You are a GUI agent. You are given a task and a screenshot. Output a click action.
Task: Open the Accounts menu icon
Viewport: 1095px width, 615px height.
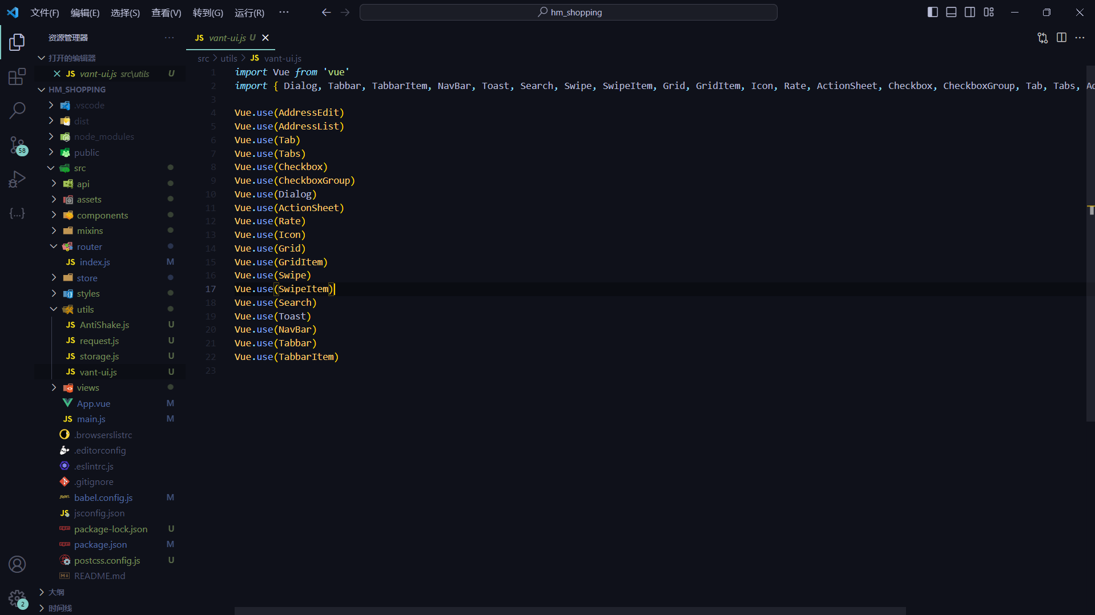[17, 564]
